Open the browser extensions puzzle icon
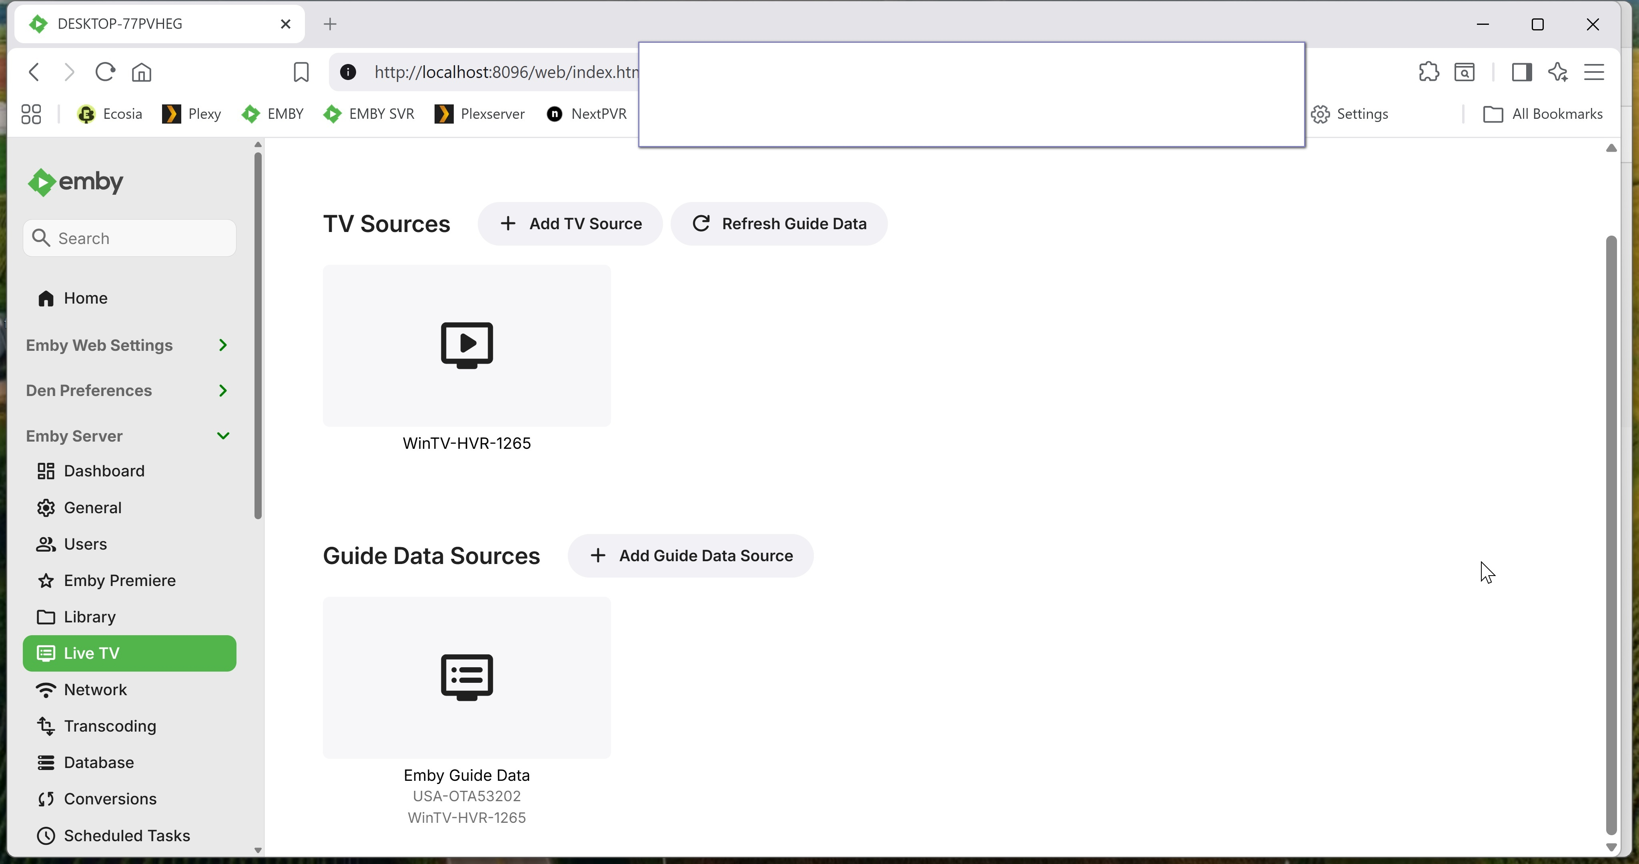 click(1429, 72)
